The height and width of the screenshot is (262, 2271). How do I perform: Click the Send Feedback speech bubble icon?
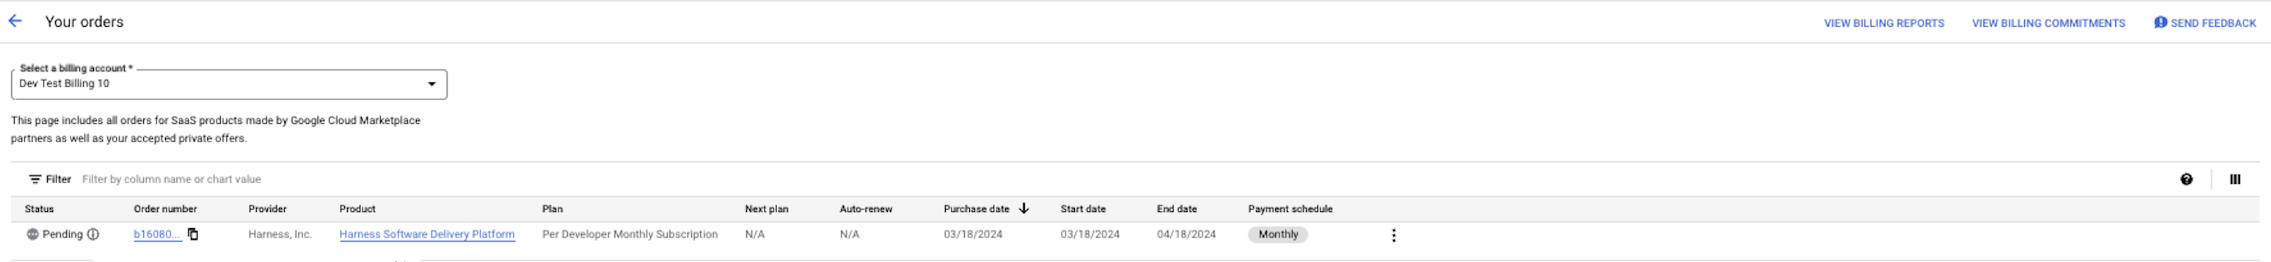point(2160,23)
